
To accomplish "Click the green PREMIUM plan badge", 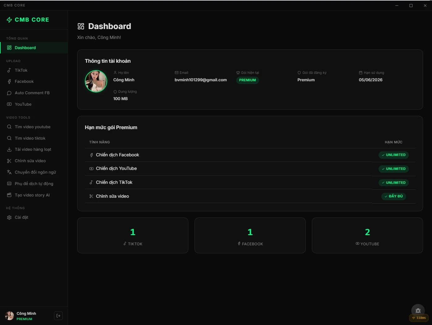I will 247,80.
